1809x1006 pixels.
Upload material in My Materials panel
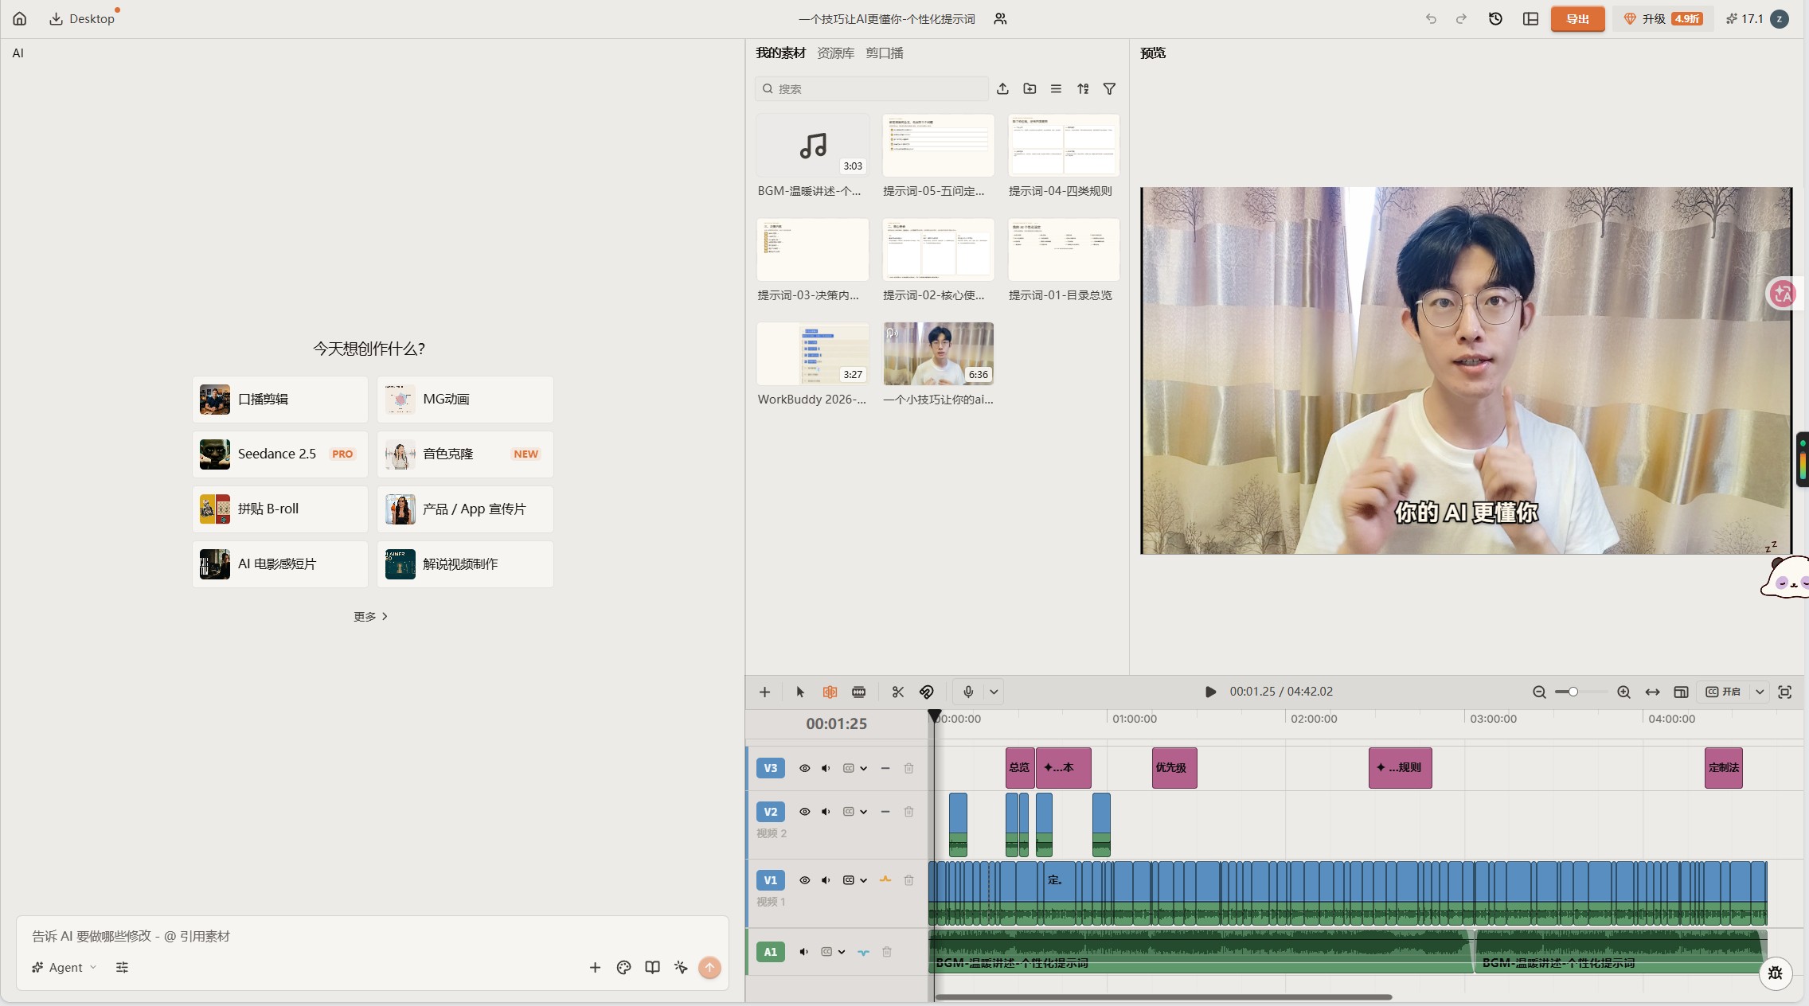(x=1002, y=88)
